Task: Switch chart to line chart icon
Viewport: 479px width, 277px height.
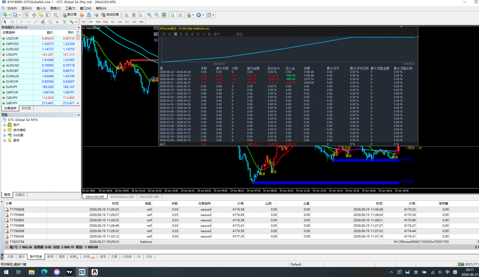Action: 141,15
